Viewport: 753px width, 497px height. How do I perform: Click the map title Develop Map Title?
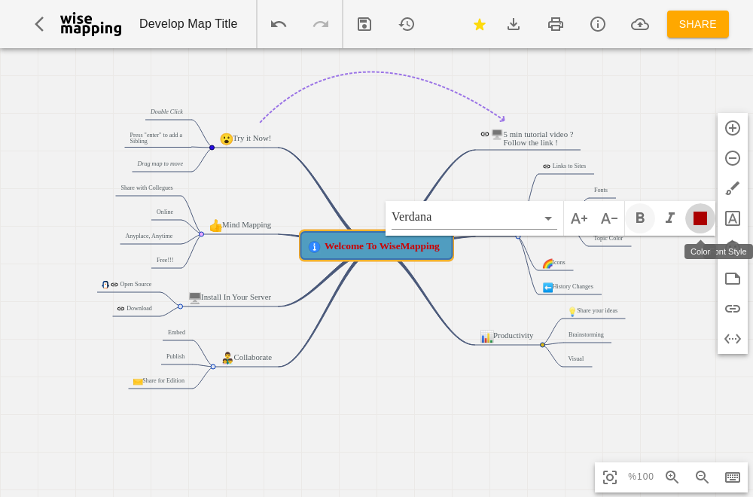pos(188,24)
